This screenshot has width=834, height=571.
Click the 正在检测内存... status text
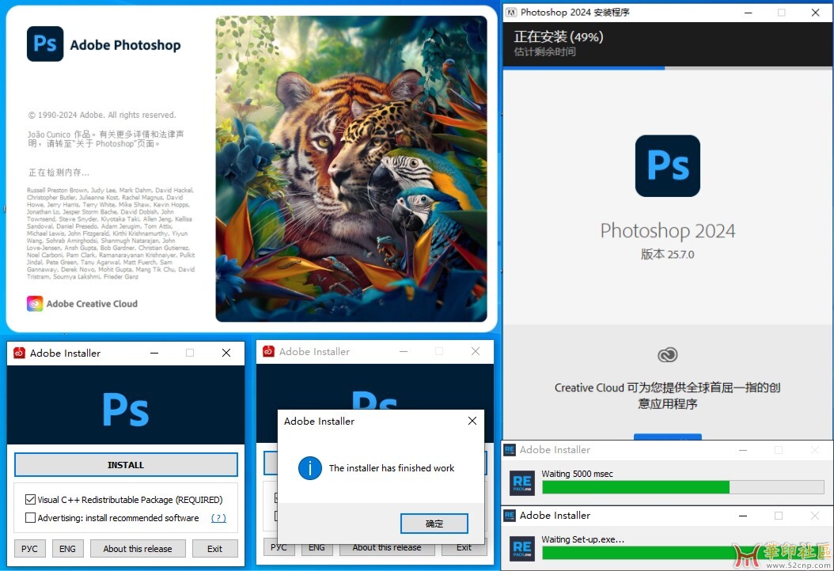59,172
